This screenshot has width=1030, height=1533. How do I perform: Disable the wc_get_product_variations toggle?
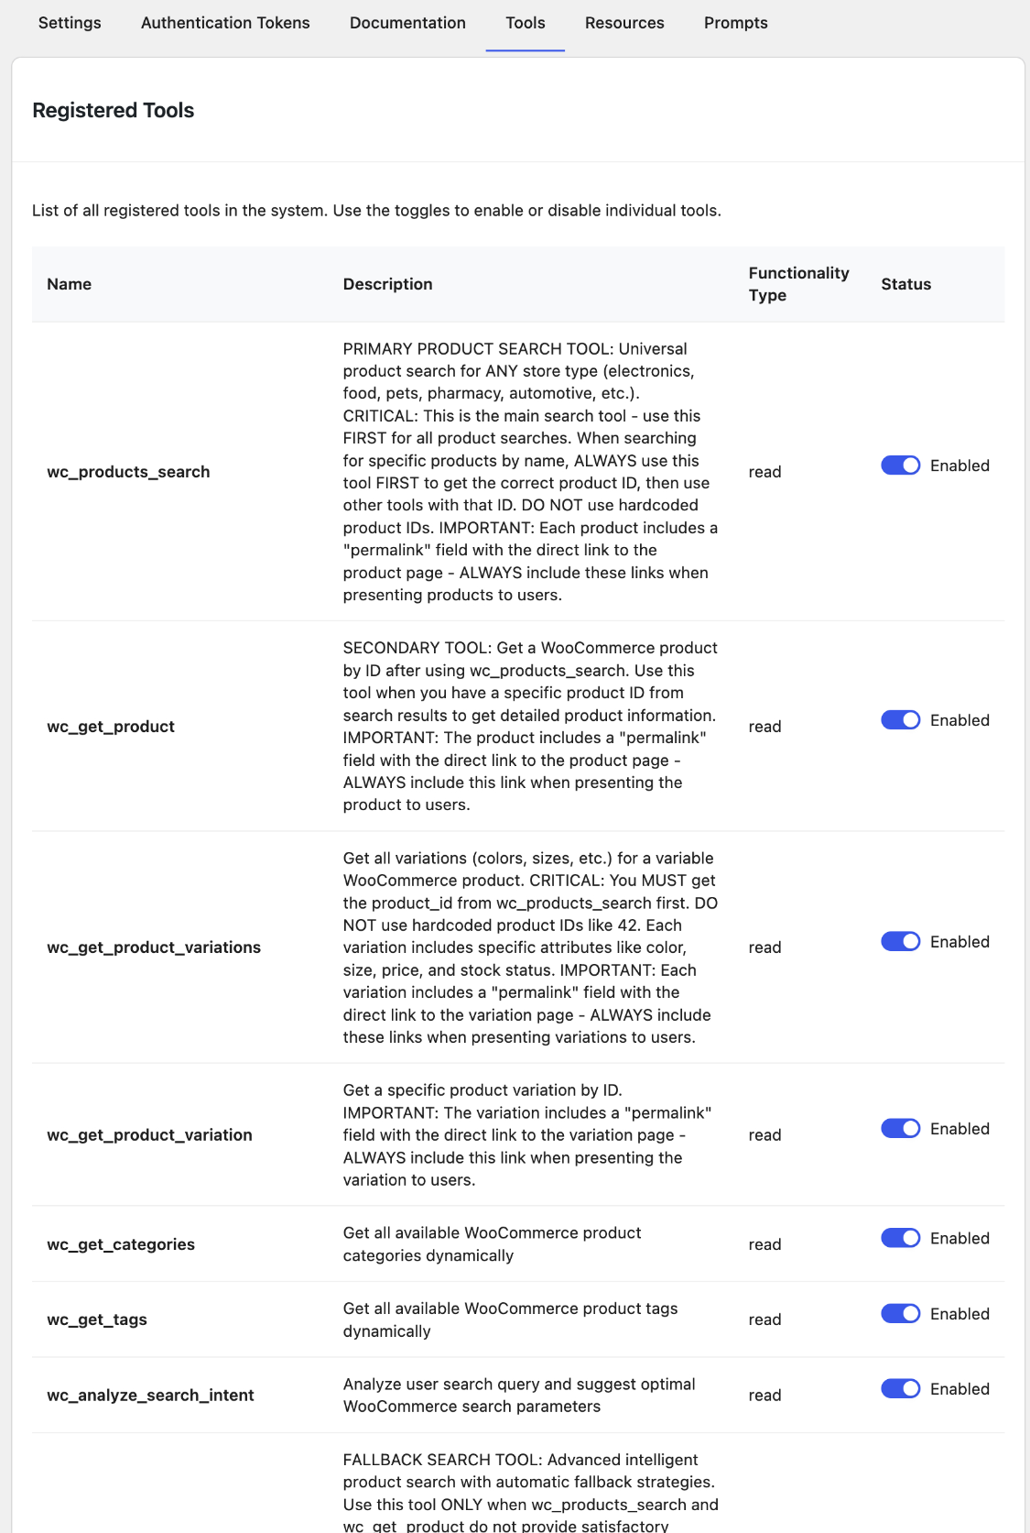(900, 941)
